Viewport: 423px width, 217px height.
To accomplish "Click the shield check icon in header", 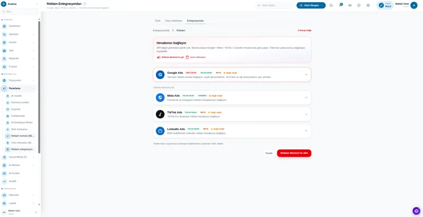I will [x=359, y=5].
